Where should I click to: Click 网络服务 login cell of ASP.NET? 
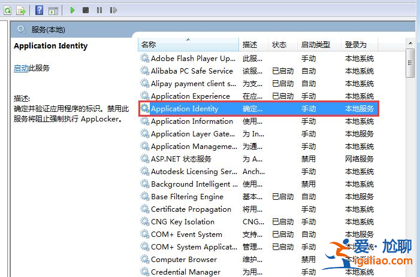[359, 159]
